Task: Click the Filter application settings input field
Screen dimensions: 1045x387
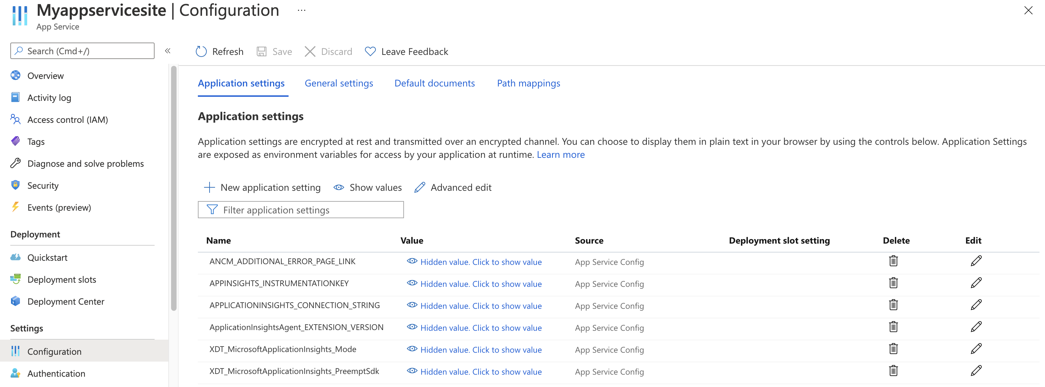Action: (301, 210)
